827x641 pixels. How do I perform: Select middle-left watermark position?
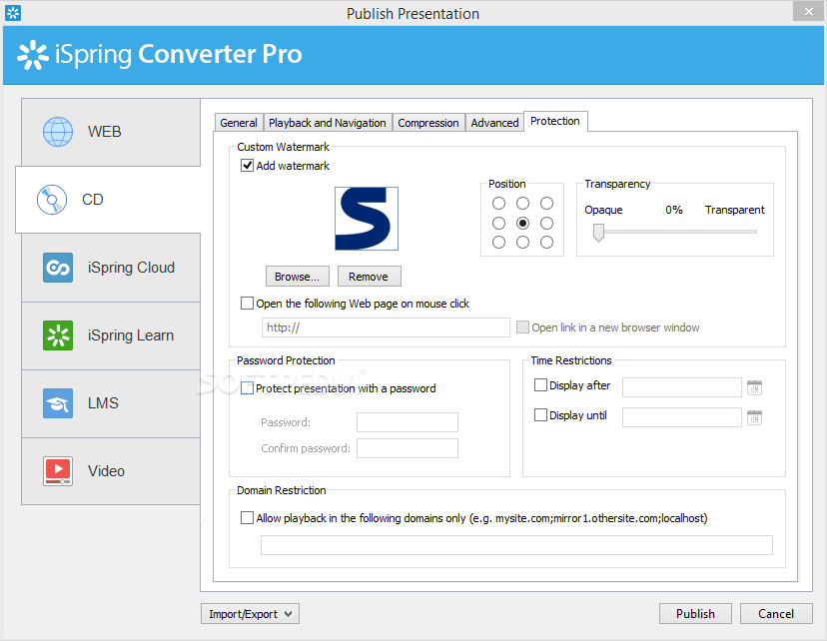tap(498, 223)
